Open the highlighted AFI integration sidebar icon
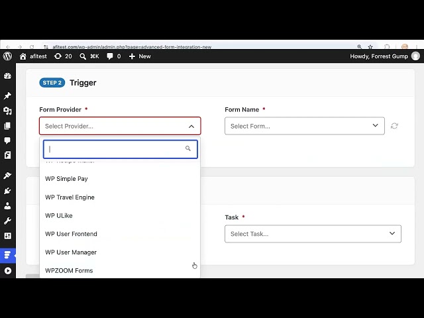Screen dimensions: 424x318 [x=7, y=255]
